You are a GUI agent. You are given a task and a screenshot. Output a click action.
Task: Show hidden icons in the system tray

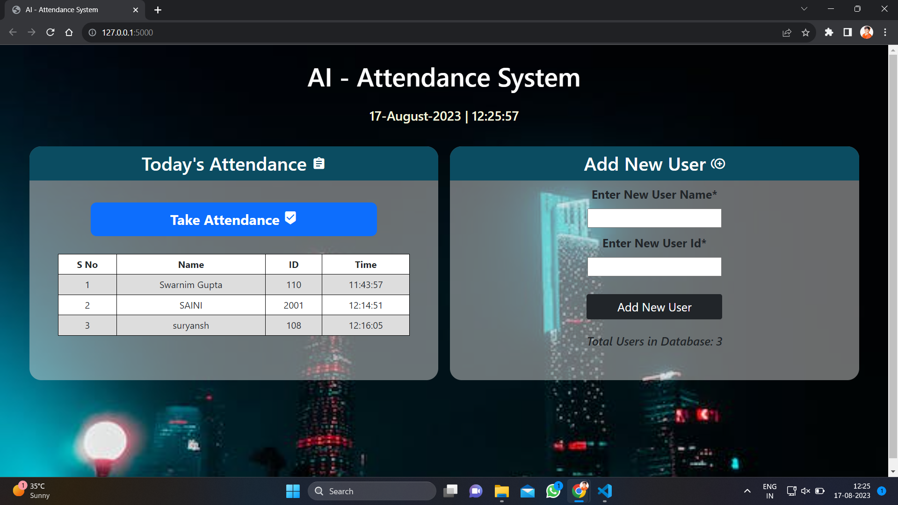click(747, 491)
